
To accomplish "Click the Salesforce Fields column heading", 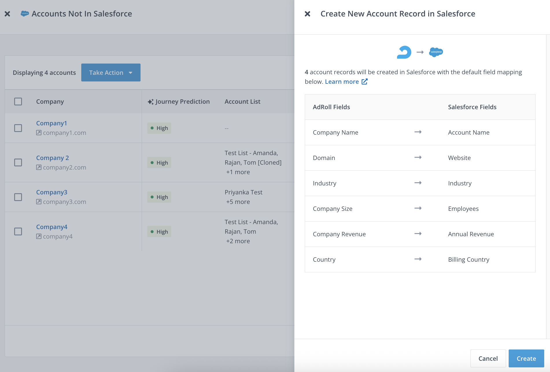I will pyautogui.click(x=472, y=107).
